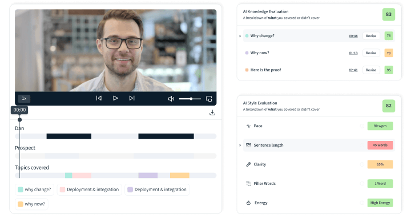Select the 1 Word filler badge
The height and width of the screenshot is (218, 407).
click(x=380, y=184)
